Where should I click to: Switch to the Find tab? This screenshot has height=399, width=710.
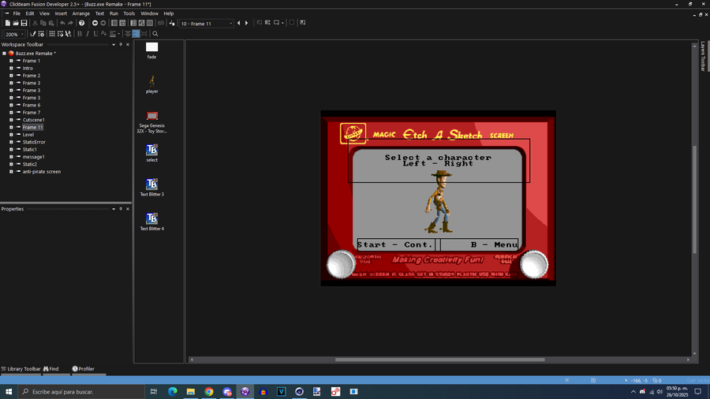50,369
